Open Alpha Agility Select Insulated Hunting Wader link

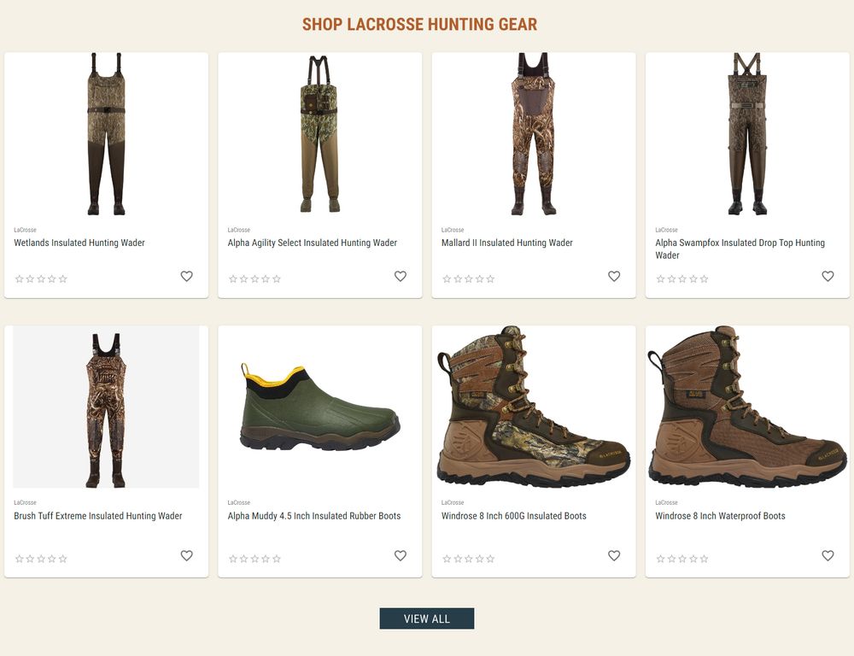[312, 243]
